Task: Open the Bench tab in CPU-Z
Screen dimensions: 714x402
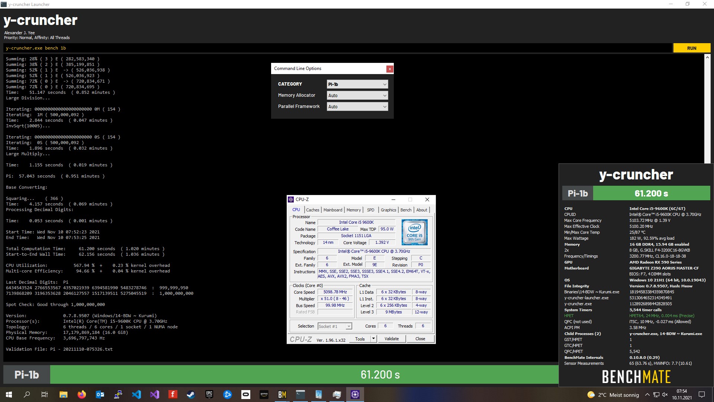Action: click(x=406, y=210)
